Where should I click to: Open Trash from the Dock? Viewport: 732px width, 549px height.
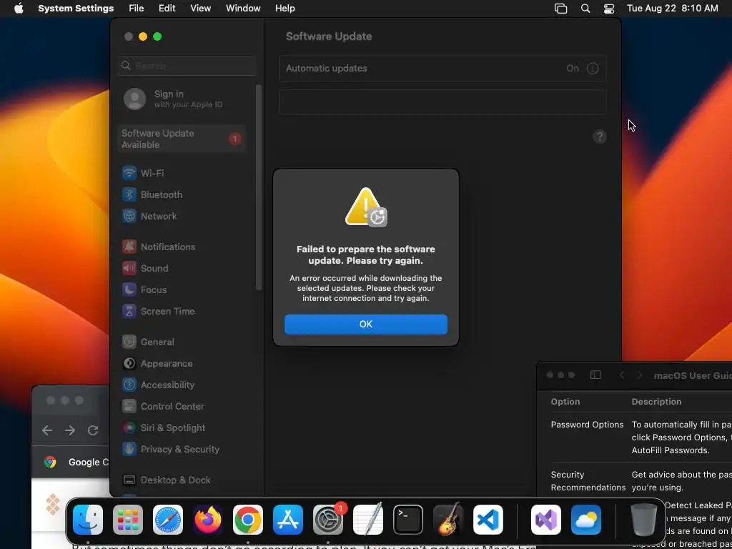[x=644, y=520]
